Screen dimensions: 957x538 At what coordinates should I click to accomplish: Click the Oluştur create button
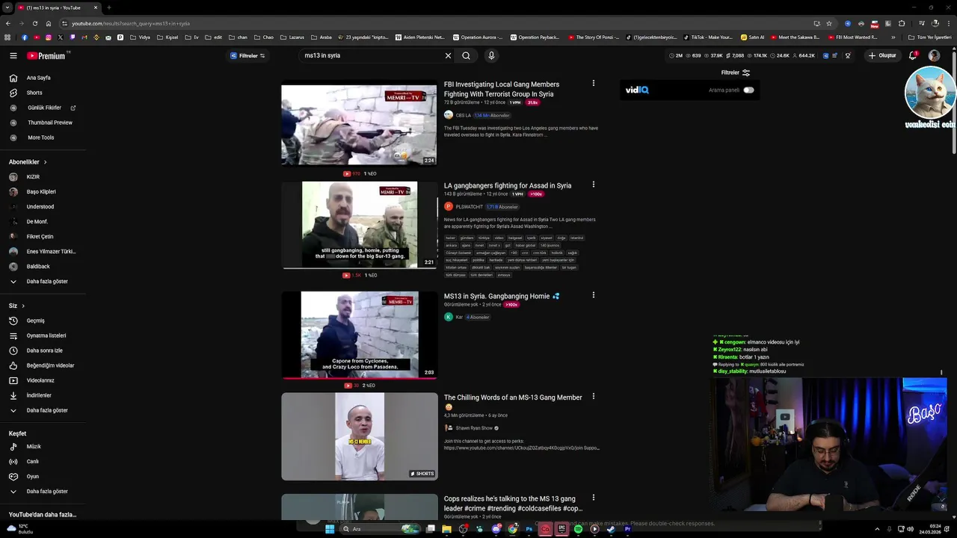point(882,55)
